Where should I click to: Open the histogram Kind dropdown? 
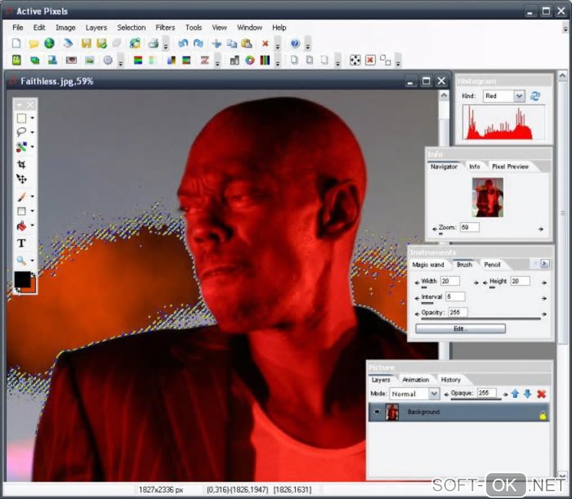coord(519,96)
